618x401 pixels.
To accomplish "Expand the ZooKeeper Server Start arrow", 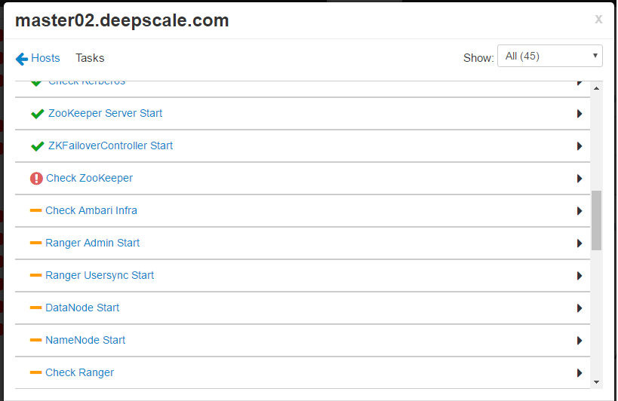I will coord(579,114).
